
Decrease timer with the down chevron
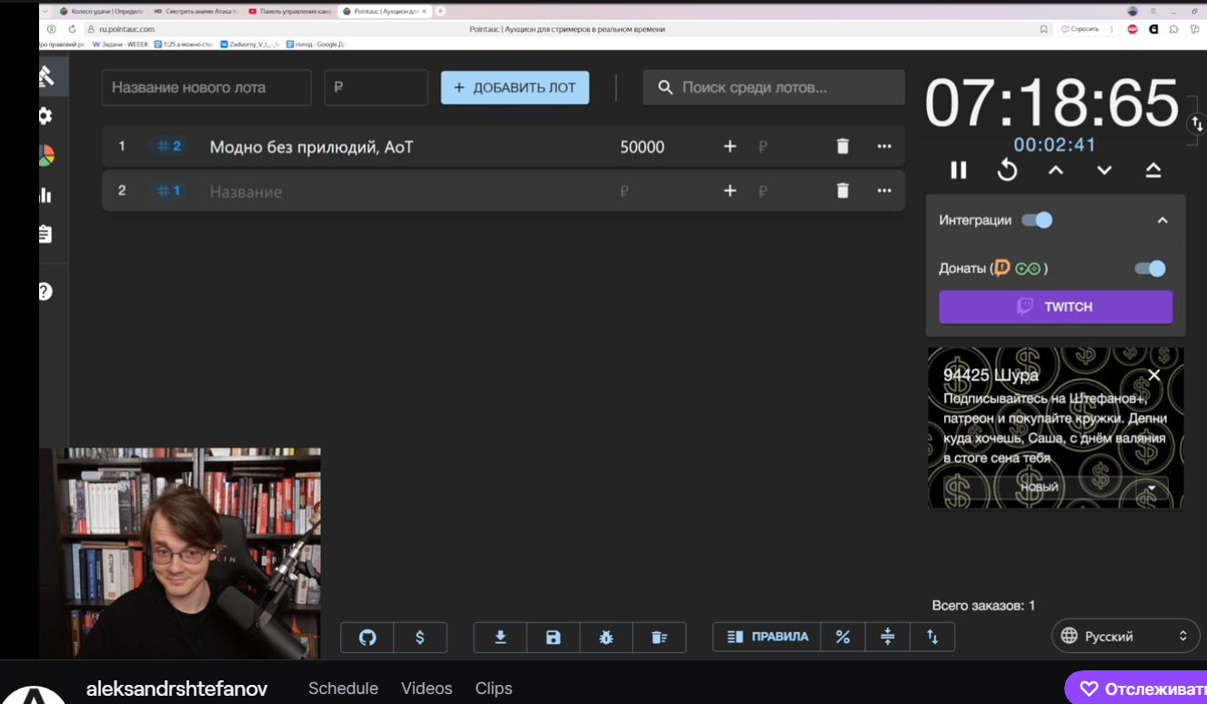pos(1104,170)
